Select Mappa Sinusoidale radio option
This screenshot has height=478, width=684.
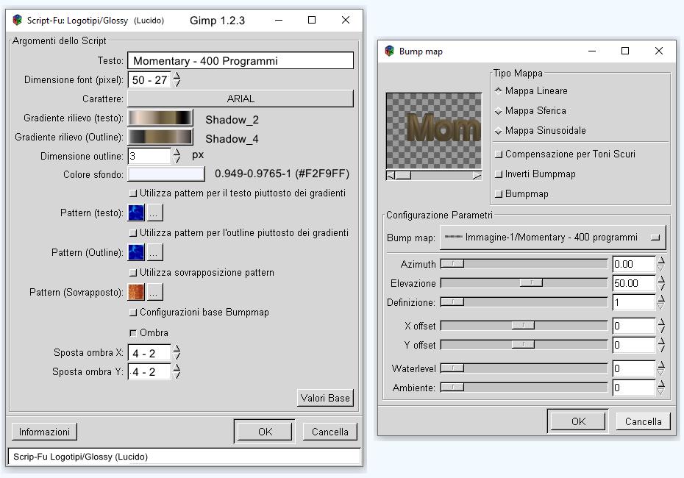pos(498,130)
